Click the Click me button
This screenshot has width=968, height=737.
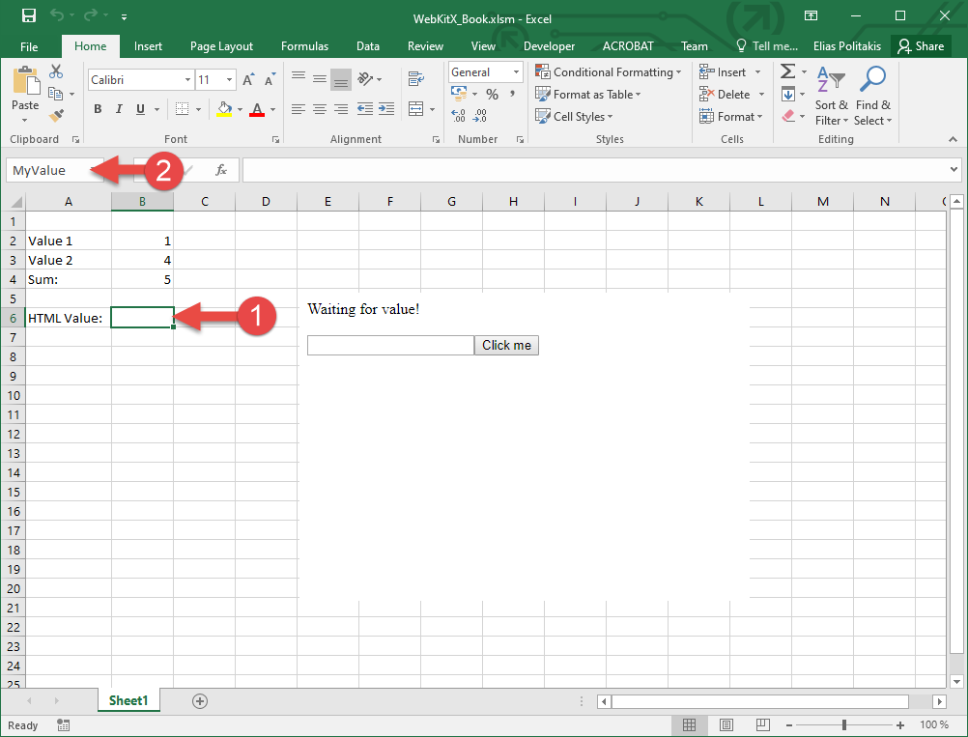[x=506, y=345]
